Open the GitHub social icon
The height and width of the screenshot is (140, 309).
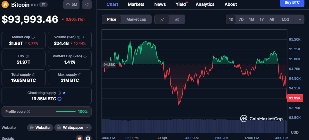[x=88, y=138]
